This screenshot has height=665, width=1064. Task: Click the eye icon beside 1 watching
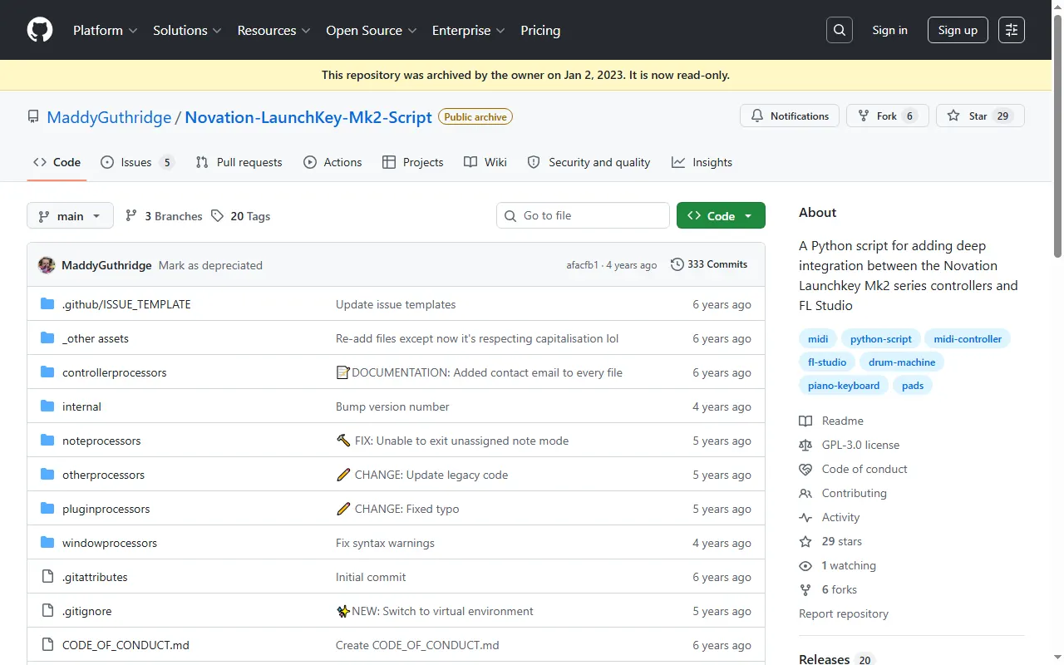(x=805, y=565)
